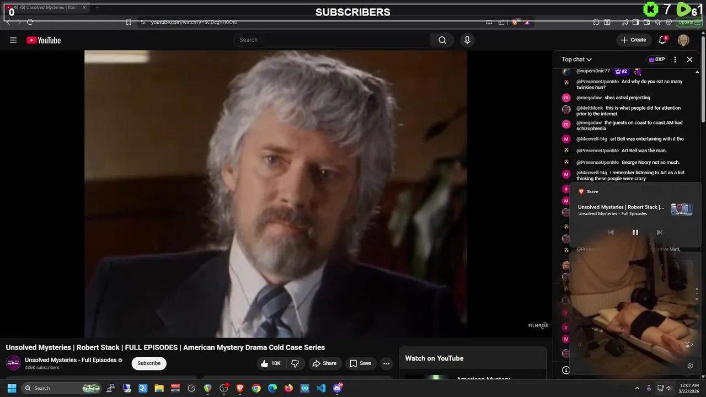
Task: Dislike the video with thumbs down
Action: (295, 363)
